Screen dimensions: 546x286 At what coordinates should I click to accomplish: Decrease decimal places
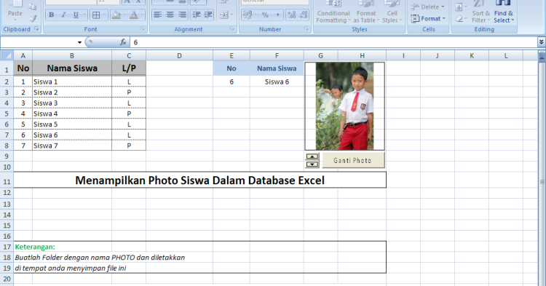304,15
